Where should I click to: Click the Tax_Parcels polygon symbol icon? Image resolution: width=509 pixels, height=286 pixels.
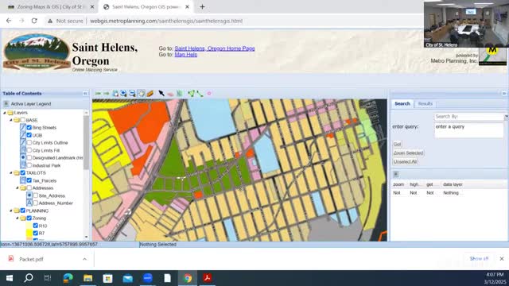(x=23, y=180)
